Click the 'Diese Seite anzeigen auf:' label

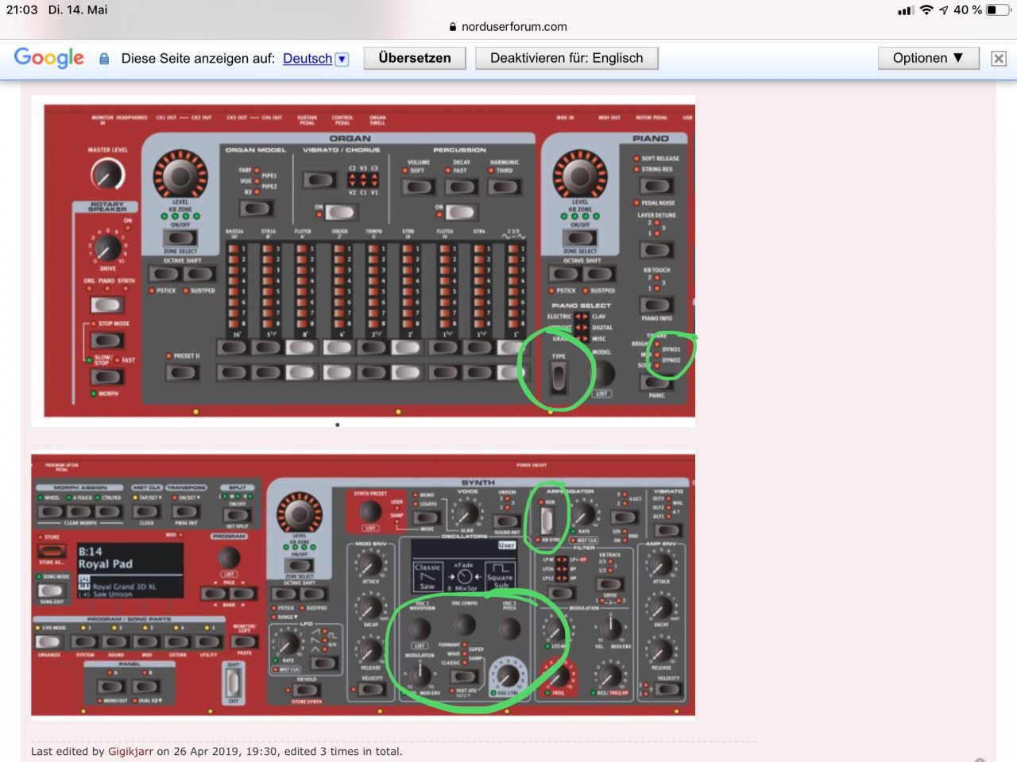pyautogui.click(x=198, y=59)
